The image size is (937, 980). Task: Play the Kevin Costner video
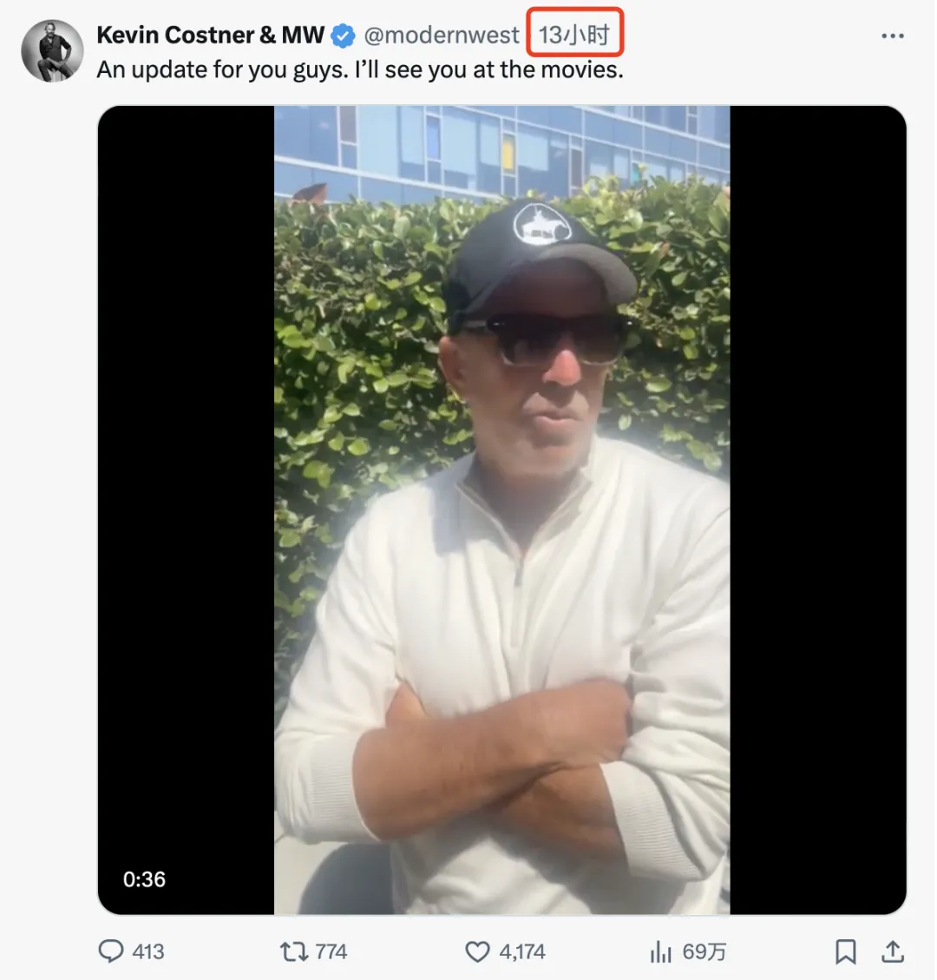coord(501,510)
